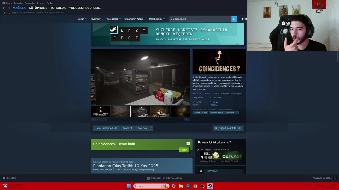Click İstek Listesine Ekle button

click(106, 128)
